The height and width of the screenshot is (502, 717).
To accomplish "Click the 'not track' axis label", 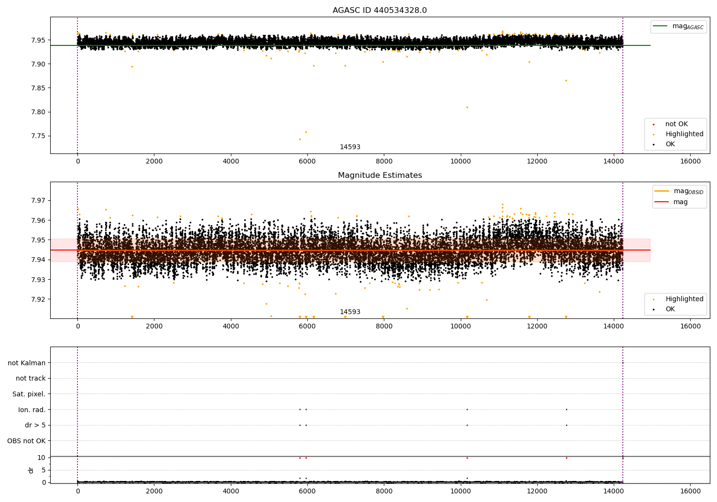I will pyautogui.click(x=31, y=379).
